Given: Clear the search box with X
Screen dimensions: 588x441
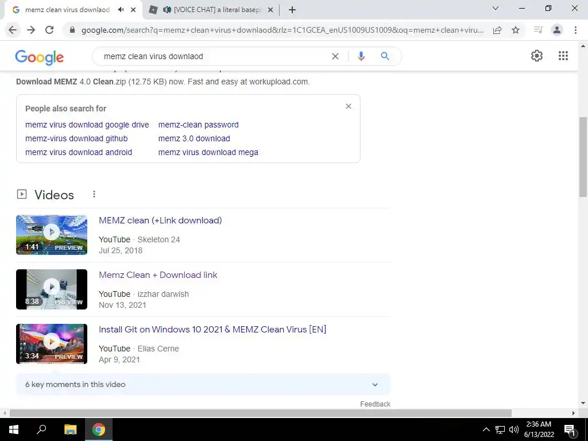Looking at the screenshot, I should coord(335,56).
